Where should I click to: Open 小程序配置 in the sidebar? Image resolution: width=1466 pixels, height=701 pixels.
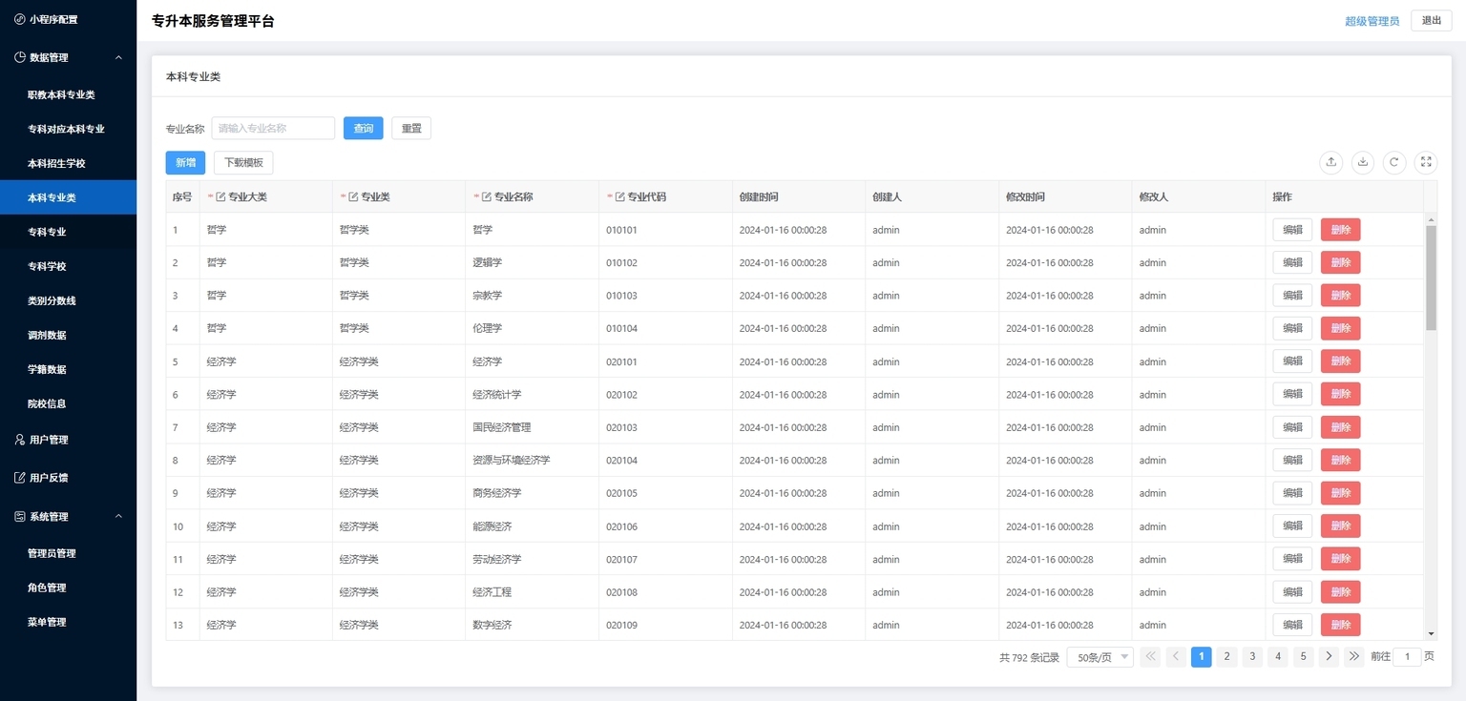tap(52, 19)
